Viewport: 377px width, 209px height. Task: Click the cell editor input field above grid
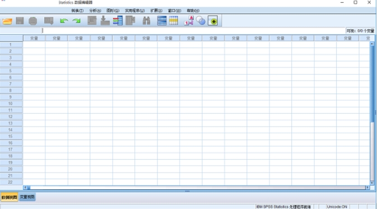[x=194, y=31]
